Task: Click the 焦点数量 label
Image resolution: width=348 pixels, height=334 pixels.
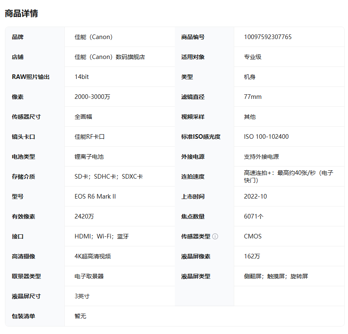Action: click(193, 216)
